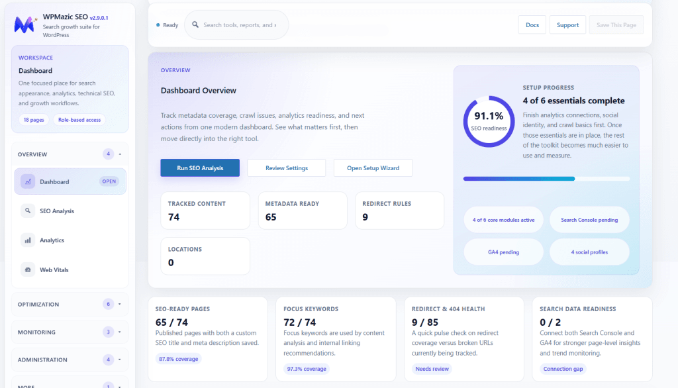Click the v2.9.0.1 version label
The width and height of the screenshot is (678, 388).
click(x=99, y=18)
